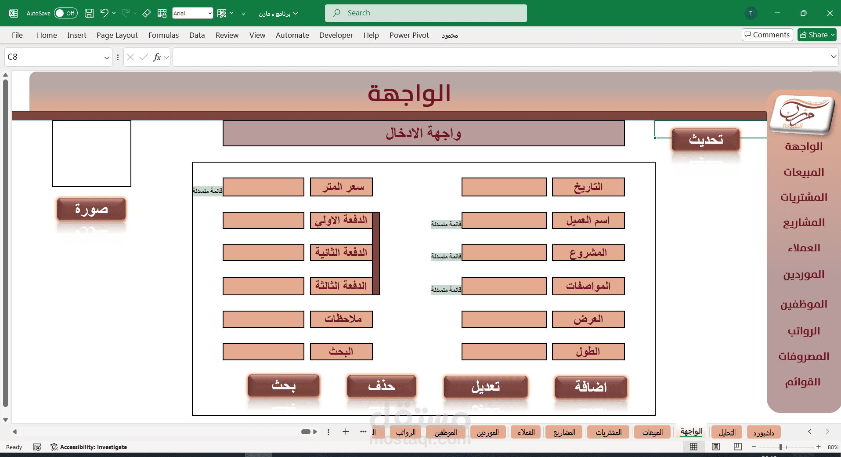Screen dimensions: 841x457
Task: Click the input box next to التاريخ
Action: pyautogui.click(x=504, y=187)
